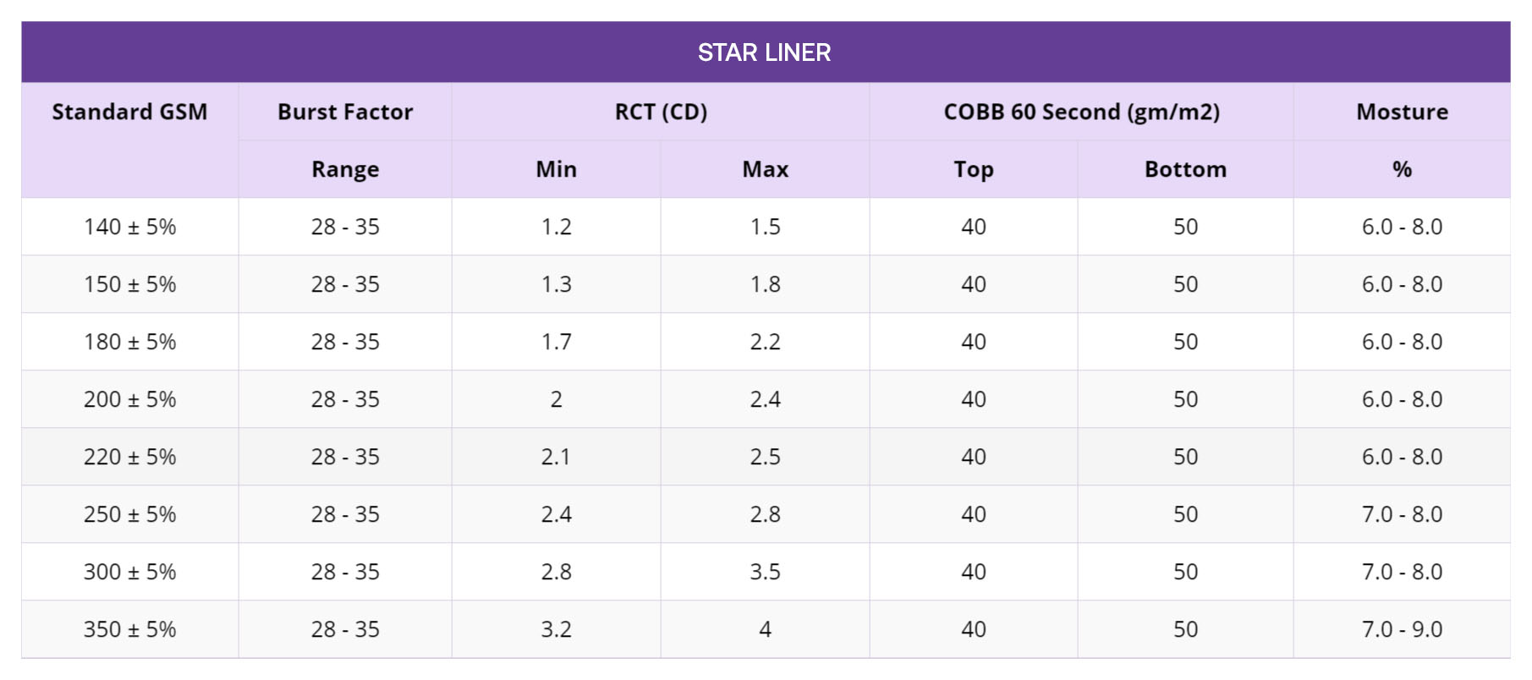Image resolution: width=1532 pixels, height=680 pixels.
Task: Select the Min sub-header under RCT
Action: tap(556, 169)
